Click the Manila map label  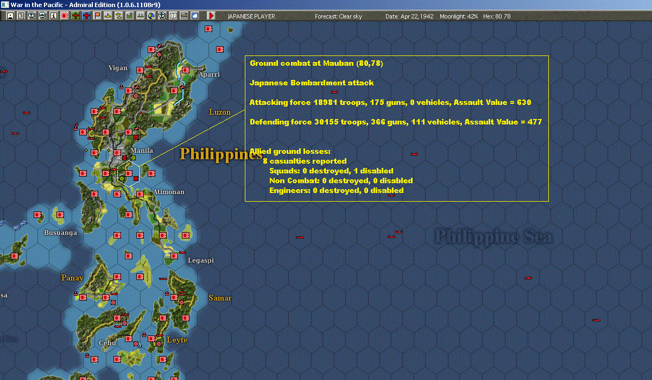(142, 150)
